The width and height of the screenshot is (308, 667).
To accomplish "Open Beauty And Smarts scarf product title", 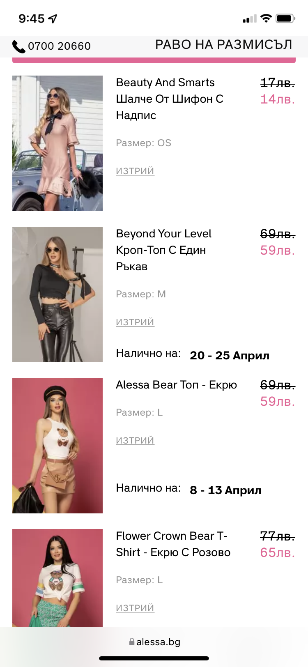I will pyautogui.click(x=169, y=99).
